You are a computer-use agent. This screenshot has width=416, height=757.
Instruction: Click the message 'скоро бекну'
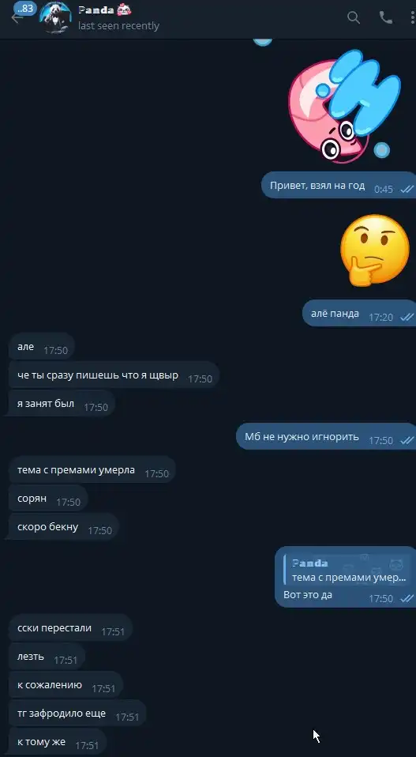tap(64, 527)
